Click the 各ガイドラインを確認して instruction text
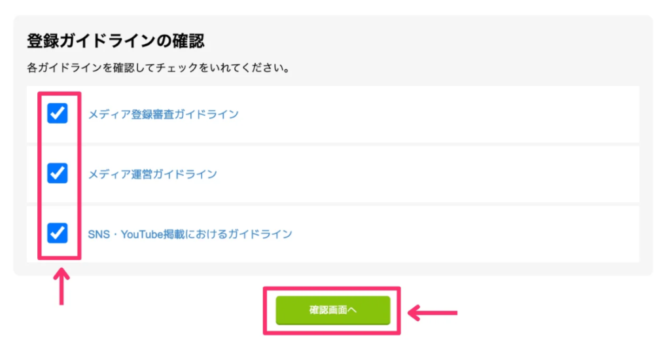 tap(158, 67)
